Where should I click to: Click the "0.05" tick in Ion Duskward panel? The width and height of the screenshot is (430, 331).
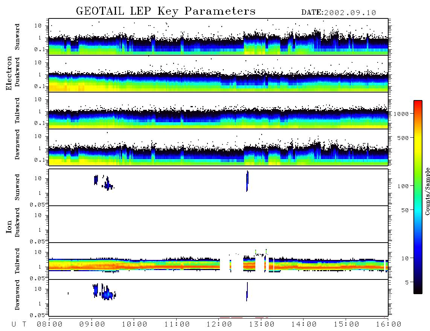(x=38, y=241)
